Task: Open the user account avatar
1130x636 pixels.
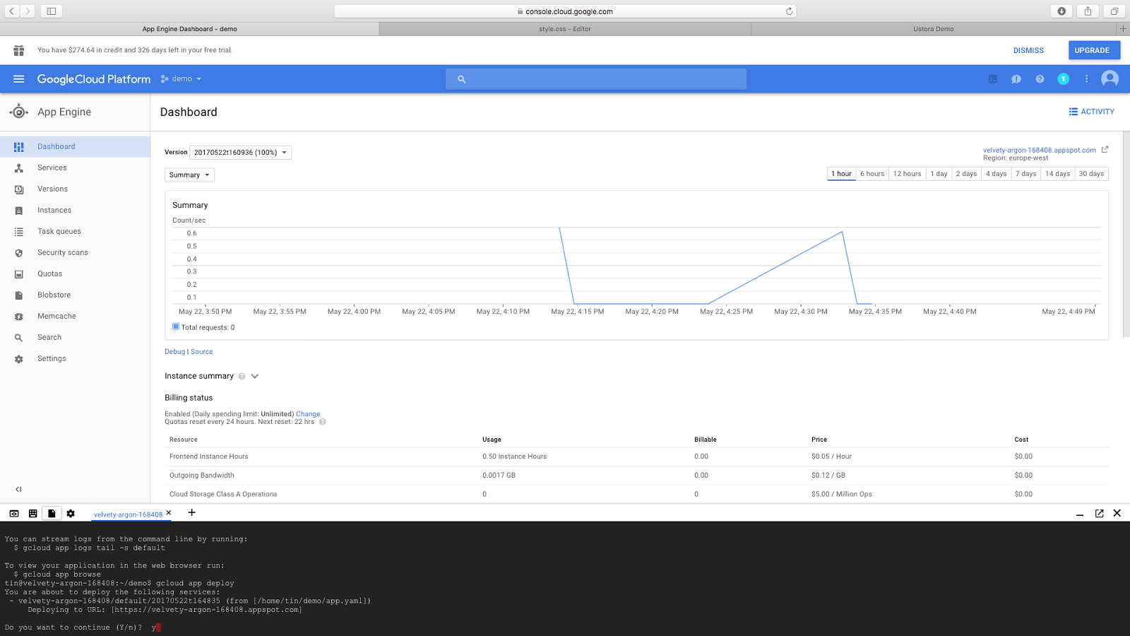Action: point(1110,79)
